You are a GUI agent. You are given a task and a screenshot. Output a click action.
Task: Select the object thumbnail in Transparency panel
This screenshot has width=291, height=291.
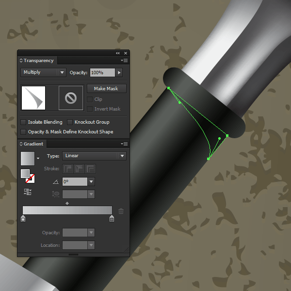coord(33,98)
